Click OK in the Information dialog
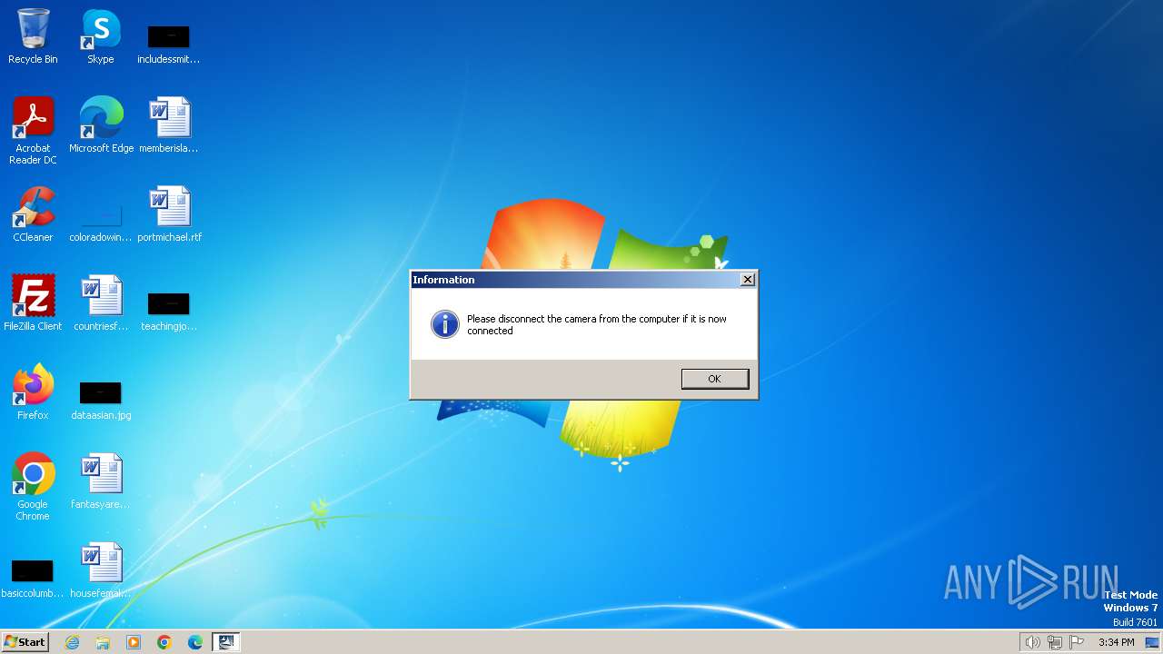 [715, 379]
